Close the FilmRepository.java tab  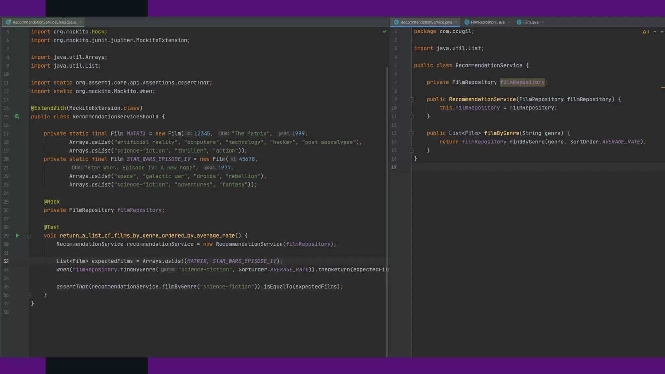click(508, 22)
